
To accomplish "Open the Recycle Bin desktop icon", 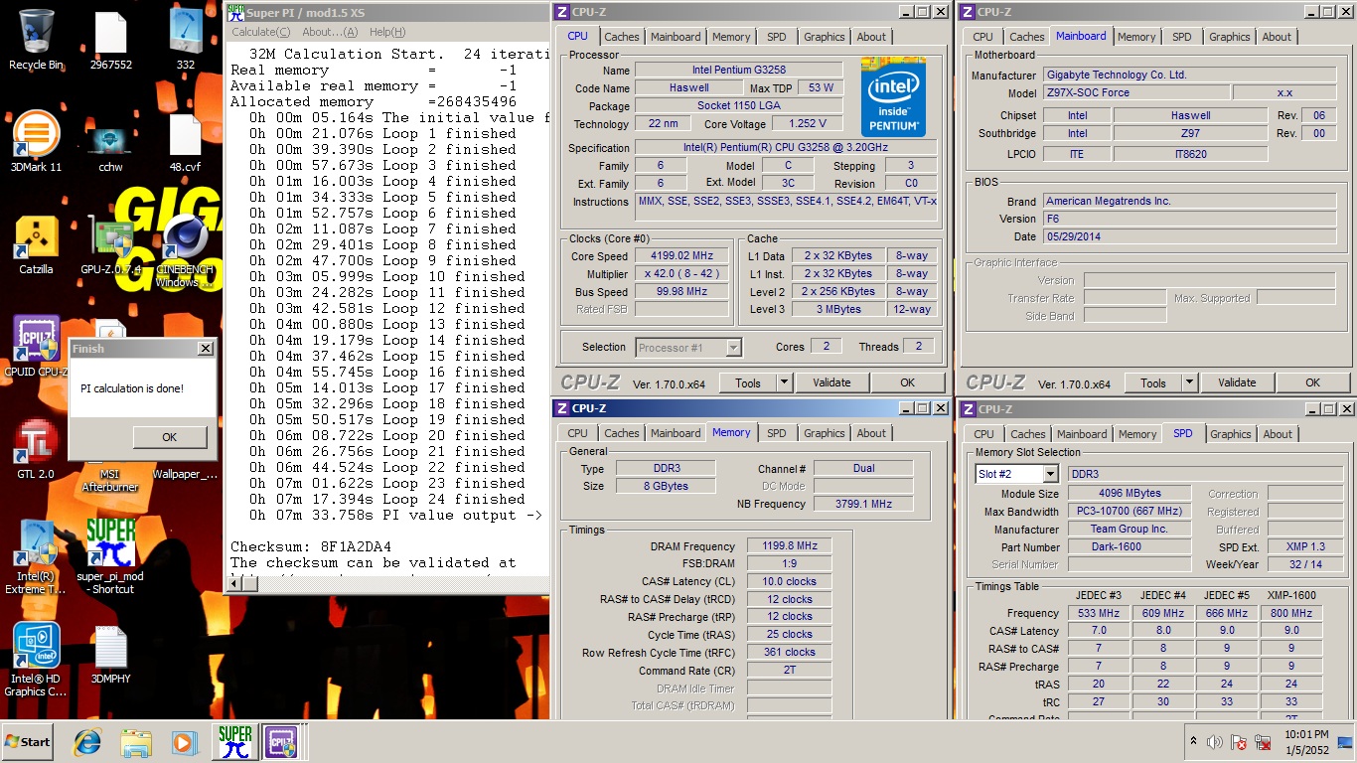I will point(36,40).
